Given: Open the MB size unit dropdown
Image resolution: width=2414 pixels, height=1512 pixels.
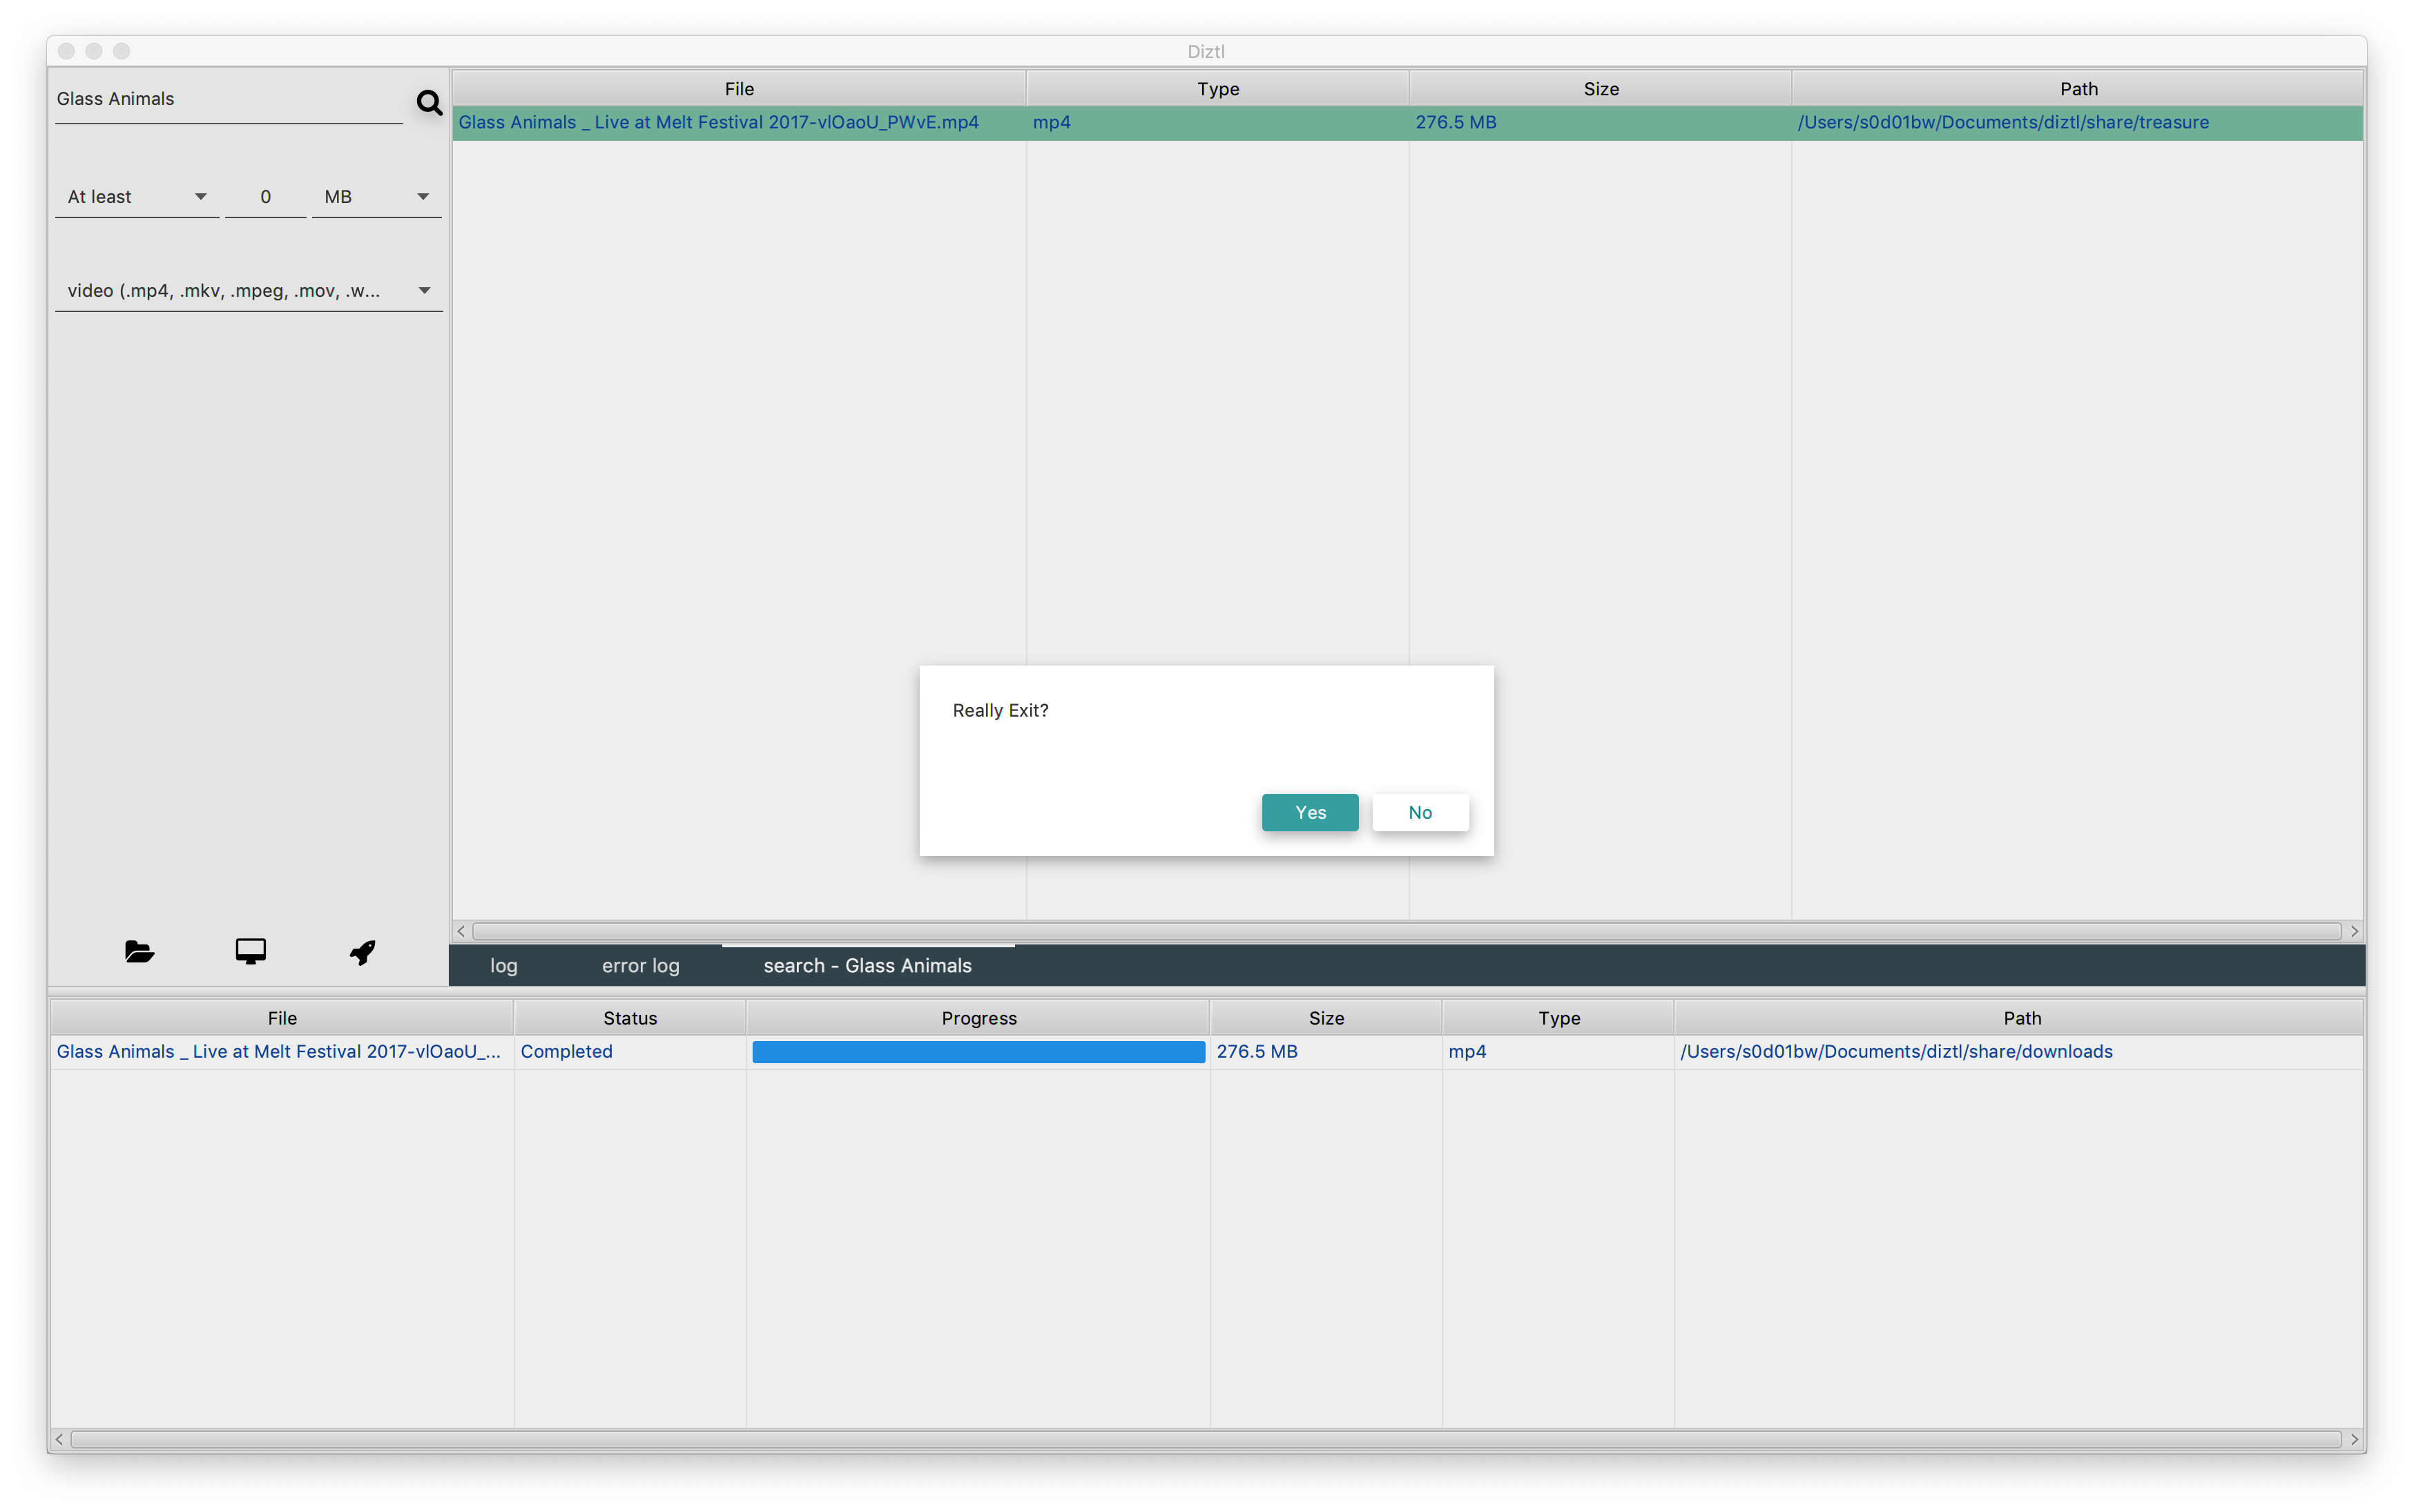Looking at the screenshot, I should 377,197.
